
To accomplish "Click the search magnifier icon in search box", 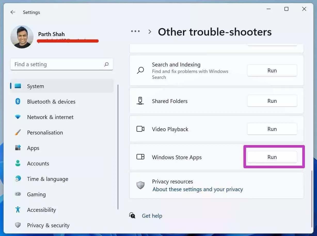I will click(106, 64).
